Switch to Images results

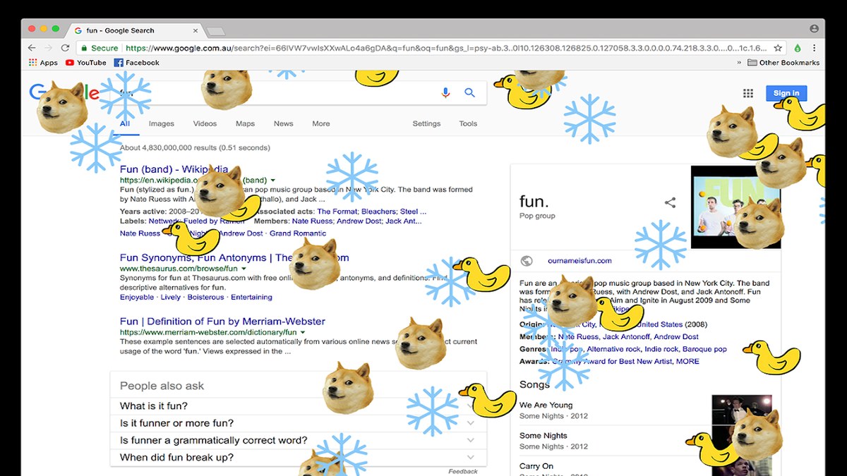161,123
